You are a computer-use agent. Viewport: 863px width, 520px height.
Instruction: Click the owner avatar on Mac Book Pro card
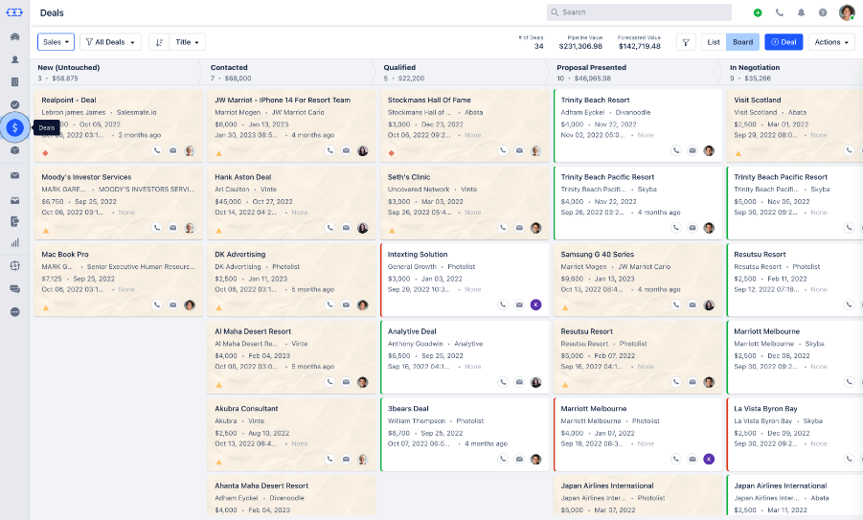tap(190, 305)
